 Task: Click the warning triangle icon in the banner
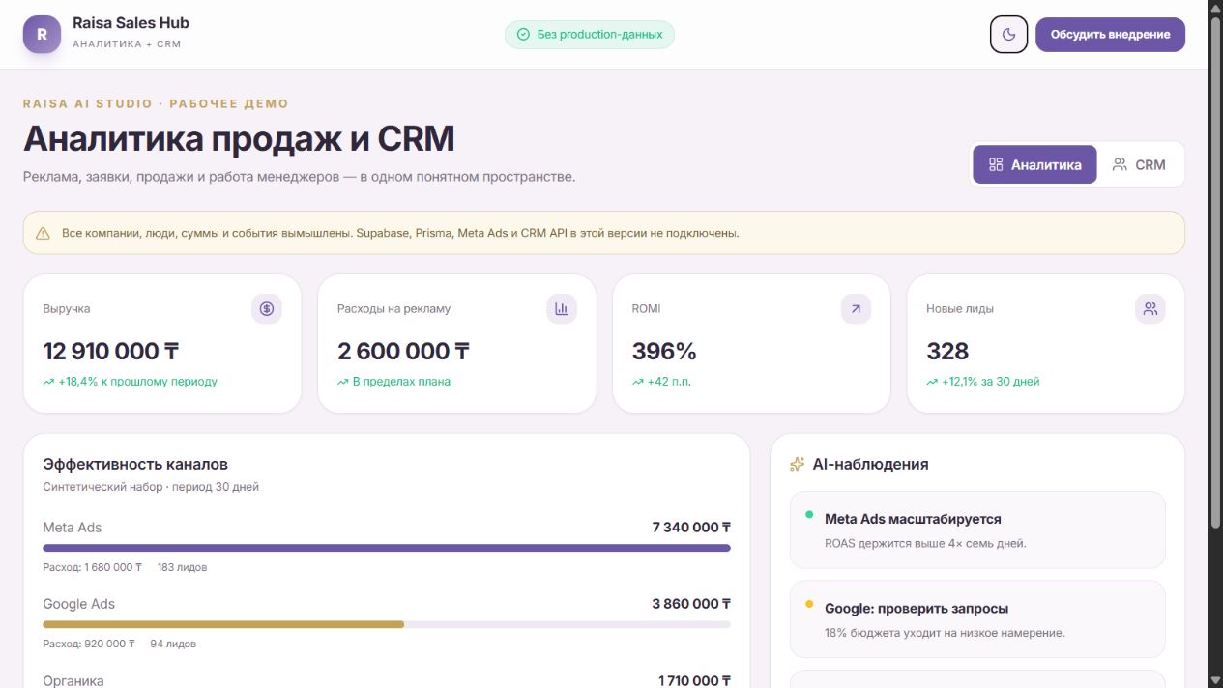43,233
